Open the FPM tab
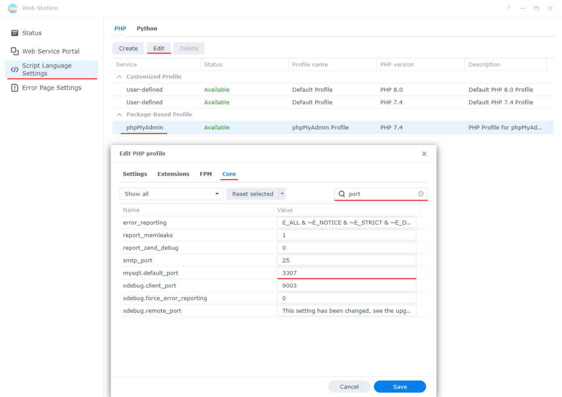 tap(205, 174)
